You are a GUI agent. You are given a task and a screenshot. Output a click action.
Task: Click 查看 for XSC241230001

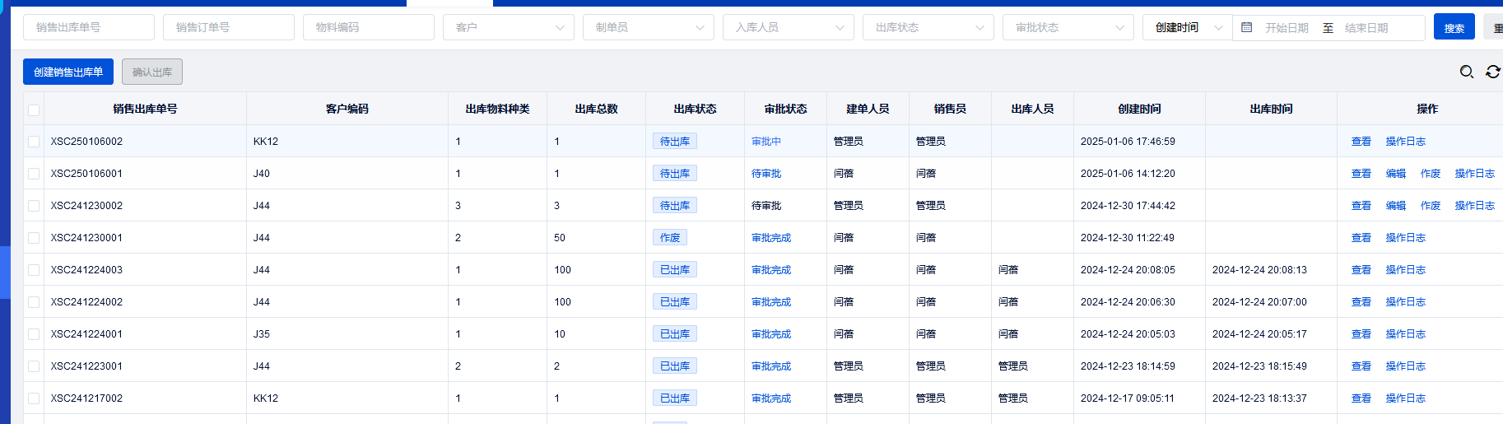1361,238
